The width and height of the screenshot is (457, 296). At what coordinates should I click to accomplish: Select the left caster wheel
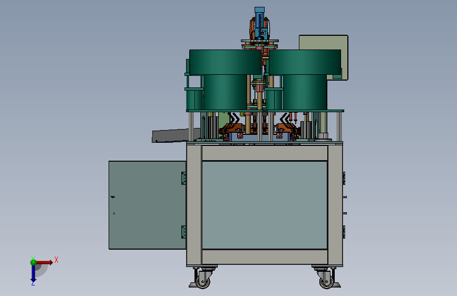[x=202, y=281]
